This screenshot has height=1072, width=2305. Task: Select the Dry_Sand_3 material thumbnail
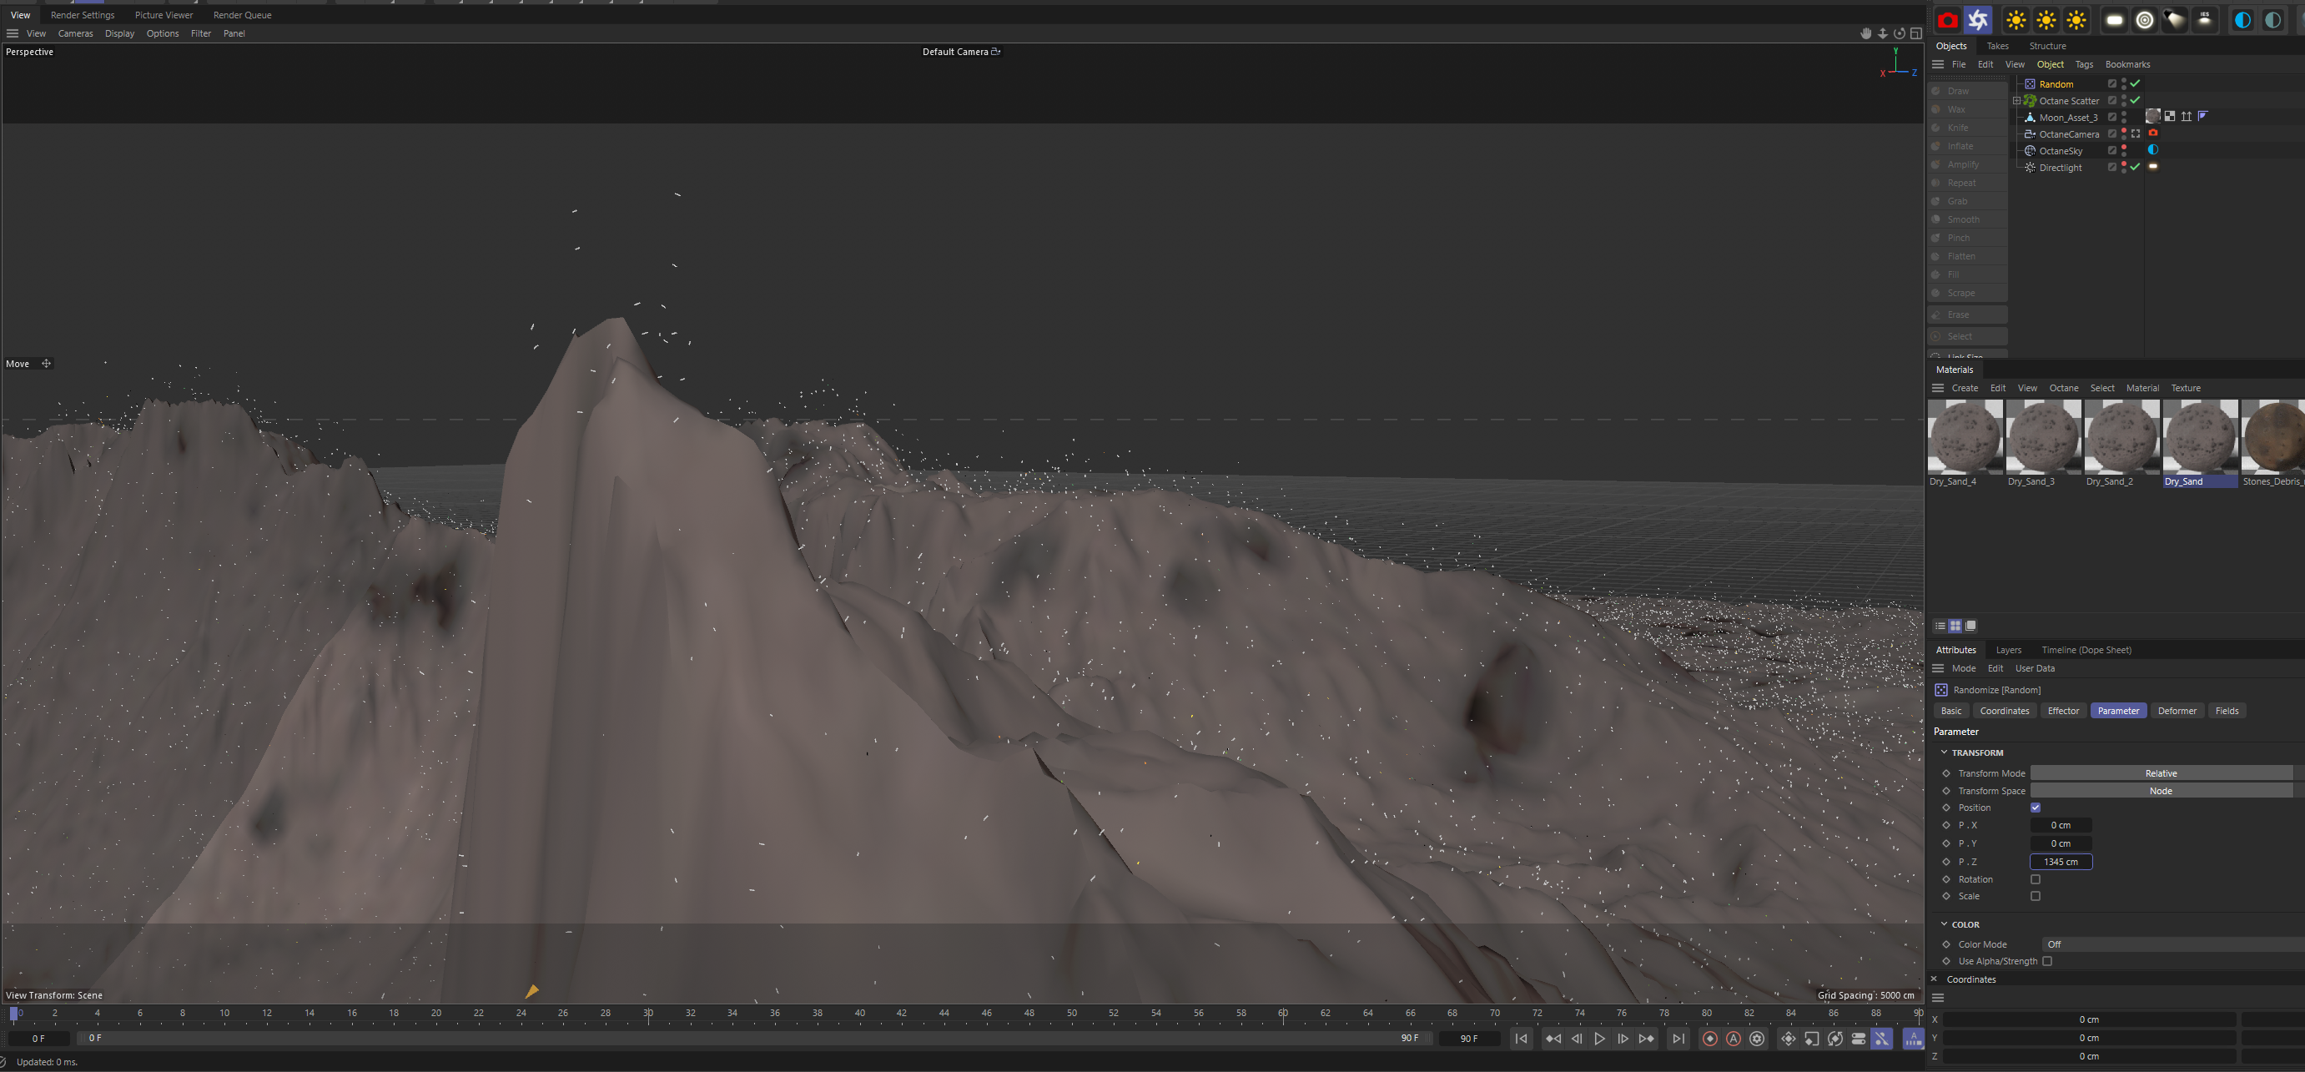point(2043,436)
